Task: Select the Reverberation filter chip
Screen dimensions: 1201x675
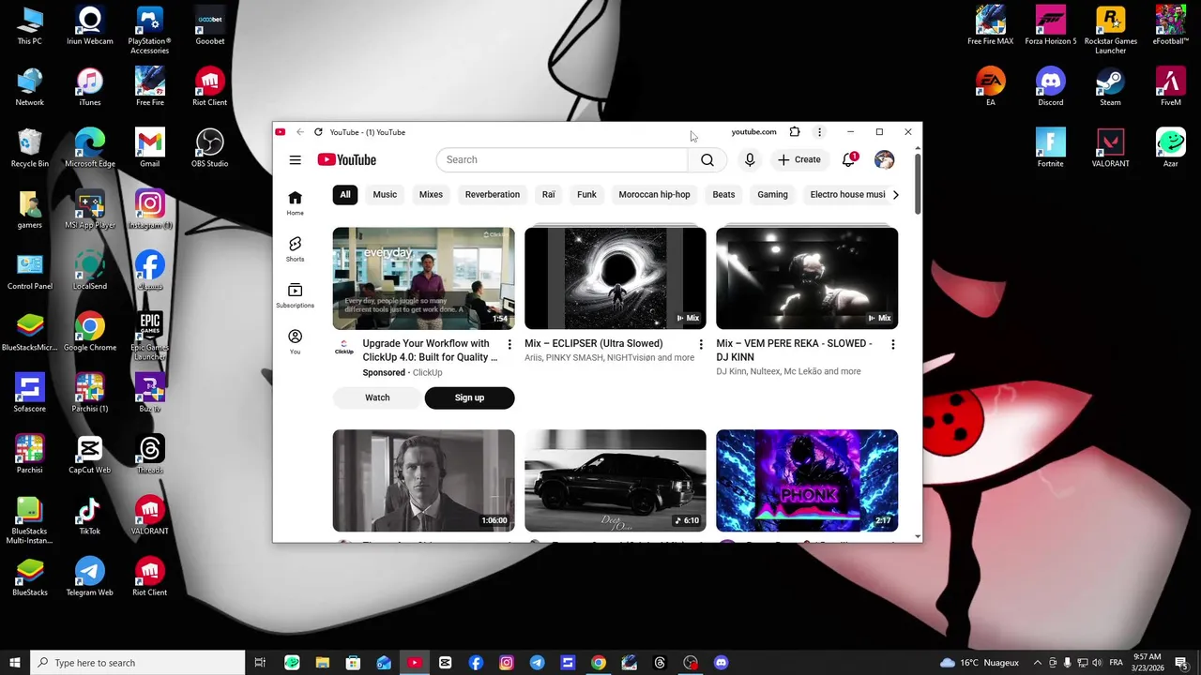Action: [x=493, y=195]
